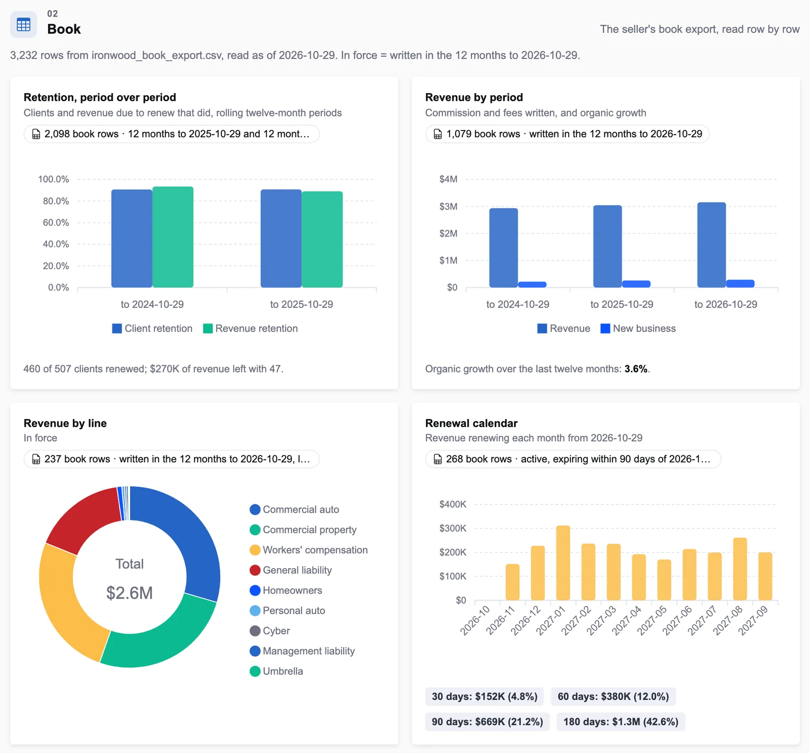Open the 1,079 book rows source chip
This screenshot has height=753, width=810.
point(567,134)
